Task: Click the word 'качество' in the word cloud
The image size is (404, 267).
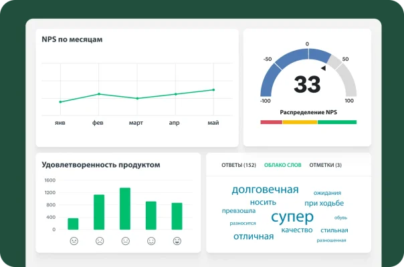Action: pos(297,230)
